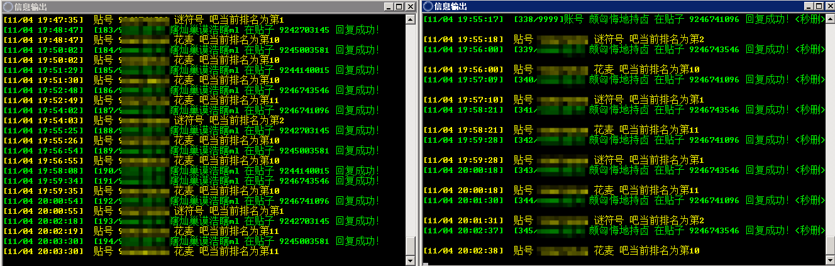Click the left 信息输出 window title icon
Screen dimensions: 835x266
pyautogui.click(x=7, y=6)
